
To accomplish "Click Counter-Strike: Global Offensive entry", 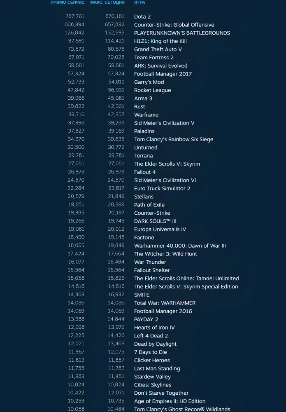I will pos(174,25).
